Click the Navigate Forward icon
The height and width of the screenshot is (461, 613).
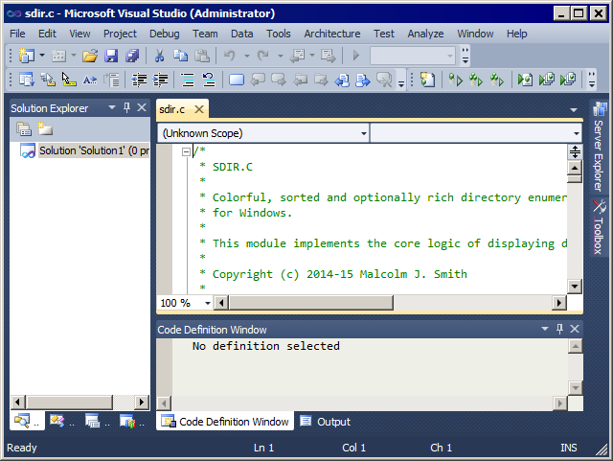(328, 56)
